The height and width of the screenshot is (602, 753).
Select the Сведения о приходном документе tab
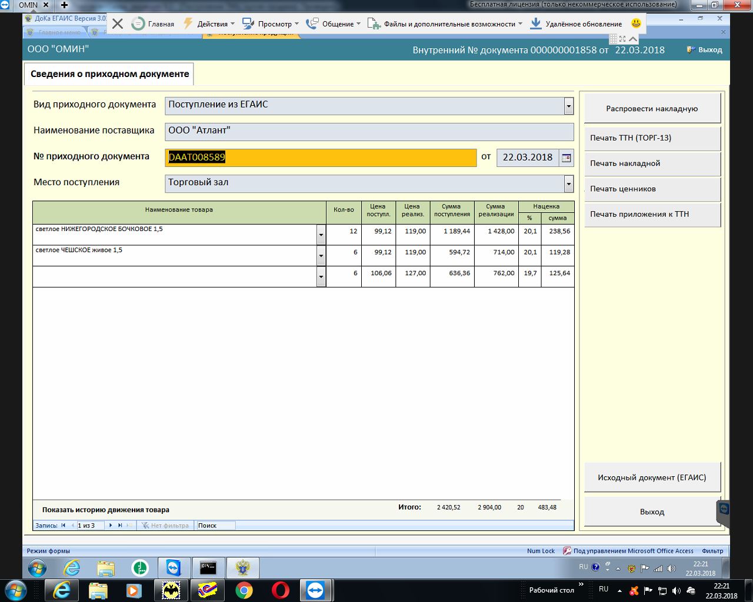click(x=109, y=74)
